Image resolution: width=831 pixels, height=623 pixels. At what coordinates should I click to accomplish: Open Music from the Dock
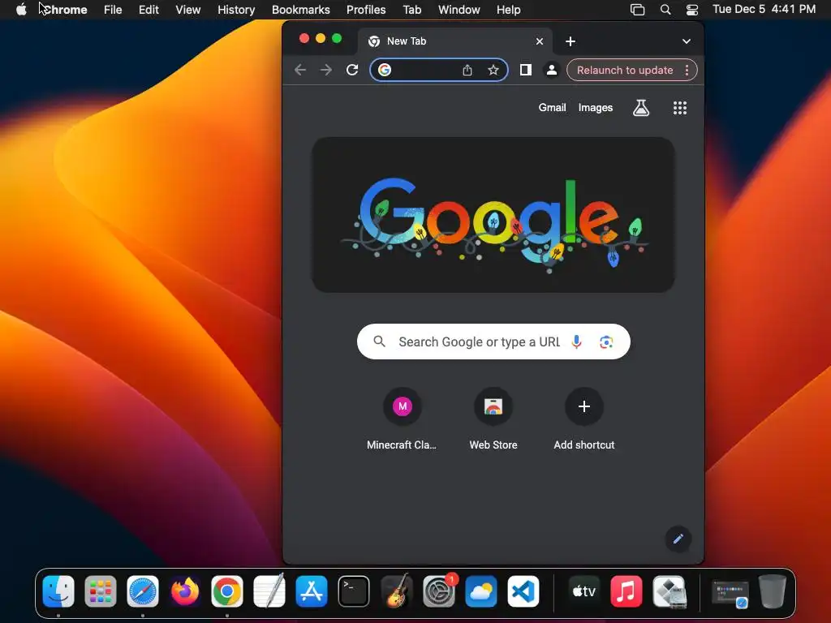tap(626, 591)
